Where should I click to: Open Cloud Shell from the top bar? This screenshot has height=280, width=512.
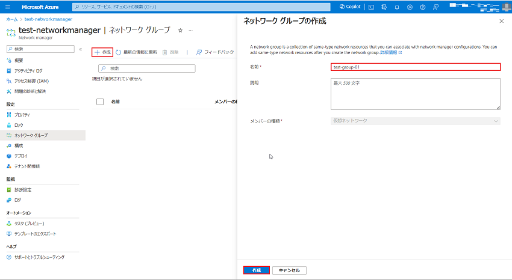(x=372, y=7)
